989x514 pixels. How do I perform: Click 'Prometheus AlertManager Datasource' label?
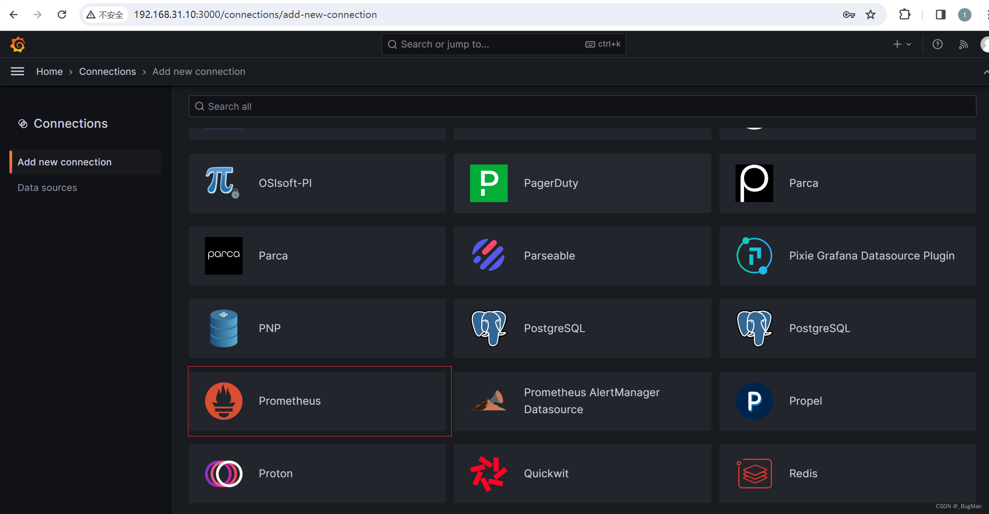click(592, 401)
